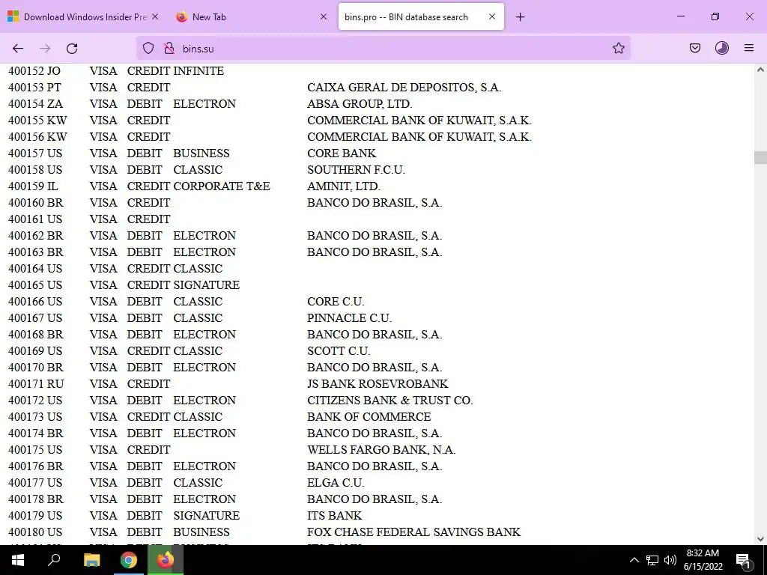This screenshot has width=767, height=575.
Task: Click BIN 400153 PT
Action: click(34, 88)
